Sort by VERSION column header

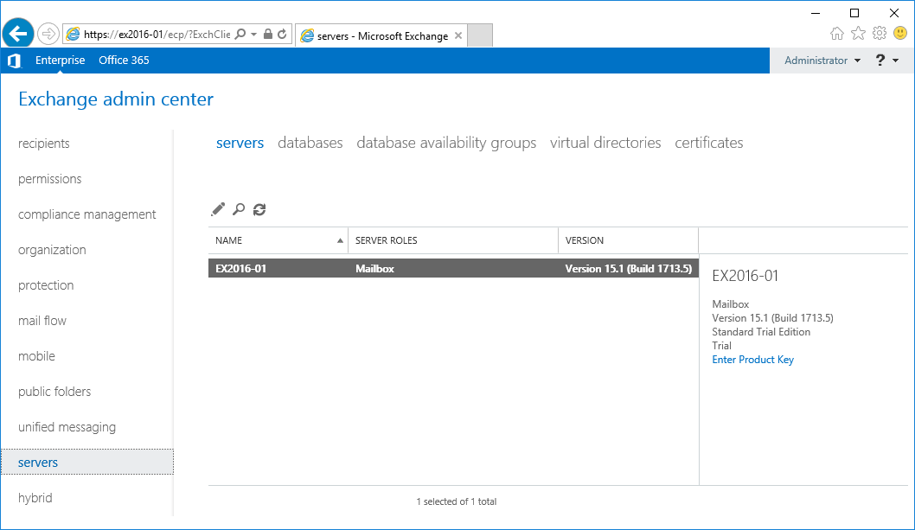pos(584,240)
